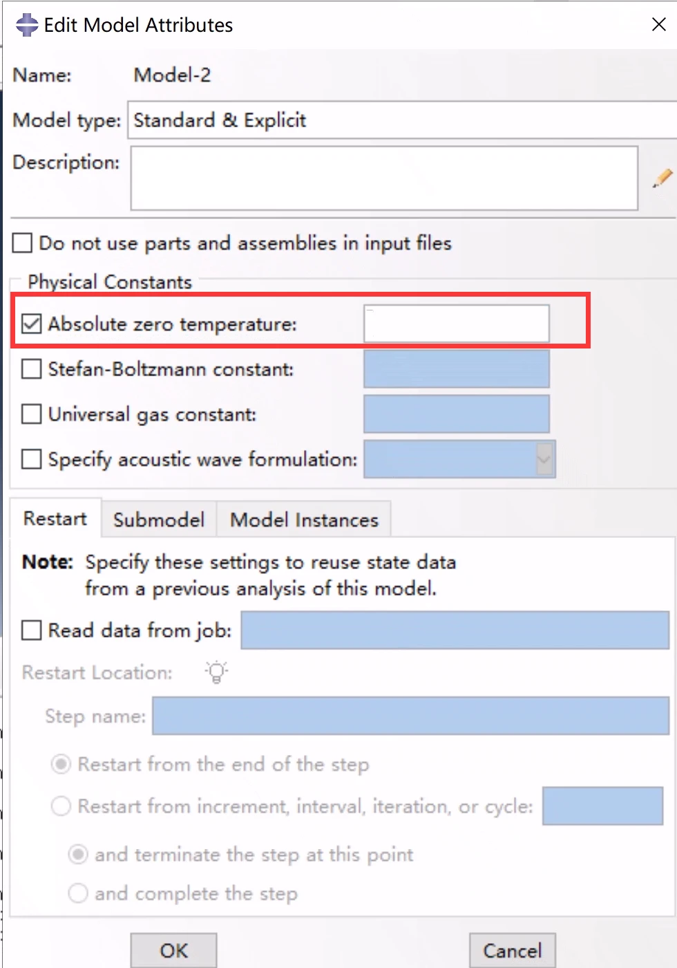The height and width of the screenshot is (968, 677).
Task: Choose and complete the step radio option
Action: (x=78, y=893)
